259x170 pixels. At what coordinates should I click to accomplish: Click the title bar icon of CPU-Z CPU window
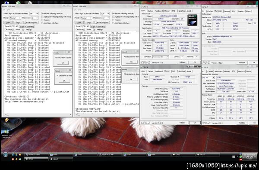pyautogui.click(x=142, y=7)
